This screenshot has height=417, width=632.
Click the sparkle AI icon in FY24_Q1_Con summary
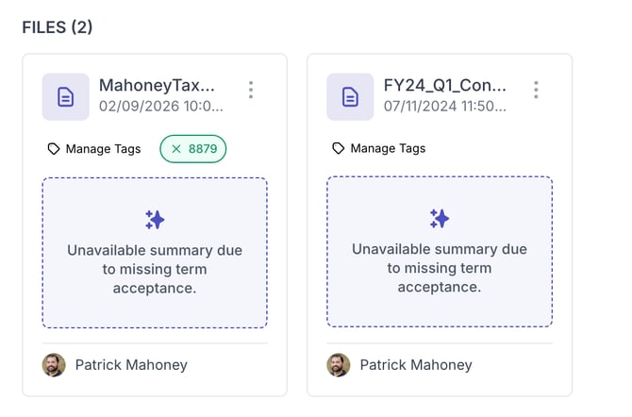point(440,219)
